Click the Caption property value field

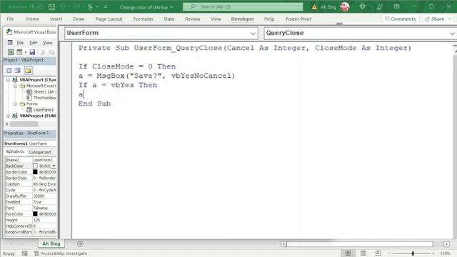[x=44, y=184]
